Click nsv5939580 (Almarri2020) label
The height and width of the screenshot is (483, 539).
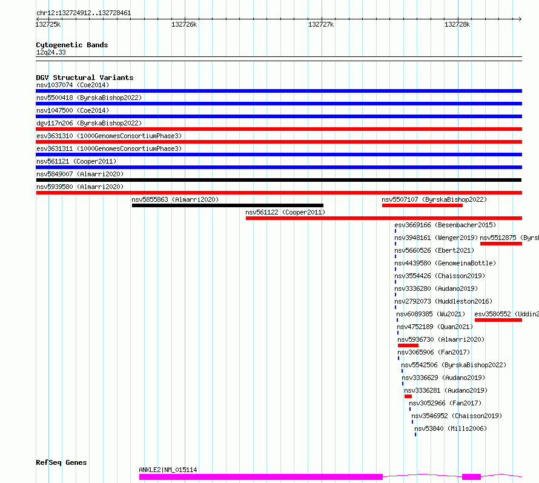[x=80, y=187]
